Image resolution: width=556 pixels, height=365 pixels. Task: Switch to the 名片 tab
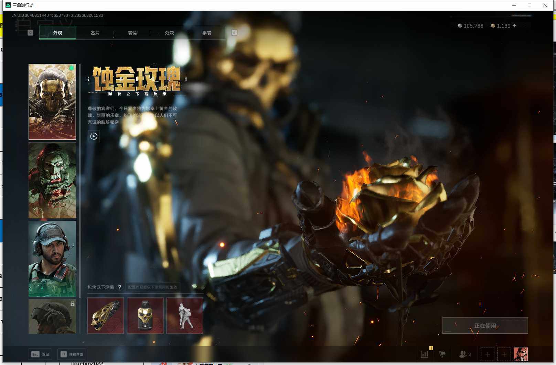[95, 33]
